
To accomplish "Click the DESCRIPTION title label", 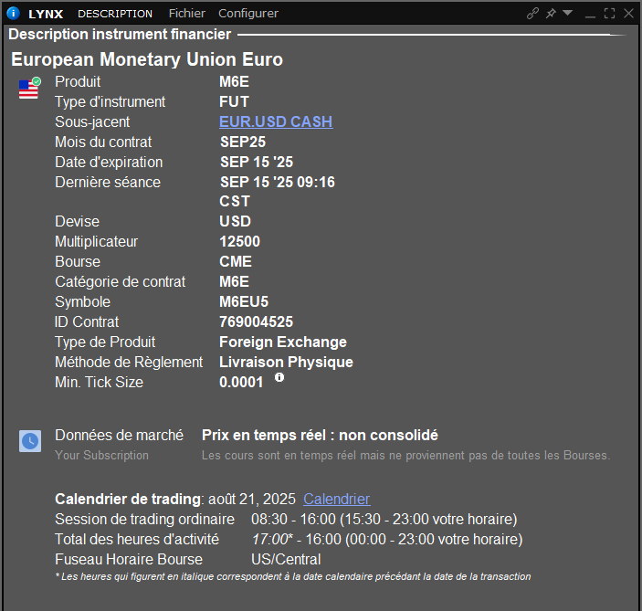I will [115, 14].
